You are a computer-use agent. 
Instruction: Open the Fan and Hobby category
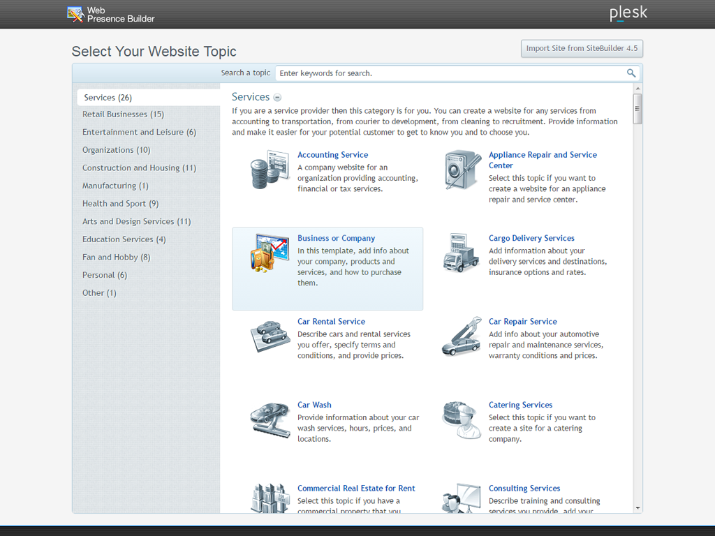(115, 257)
